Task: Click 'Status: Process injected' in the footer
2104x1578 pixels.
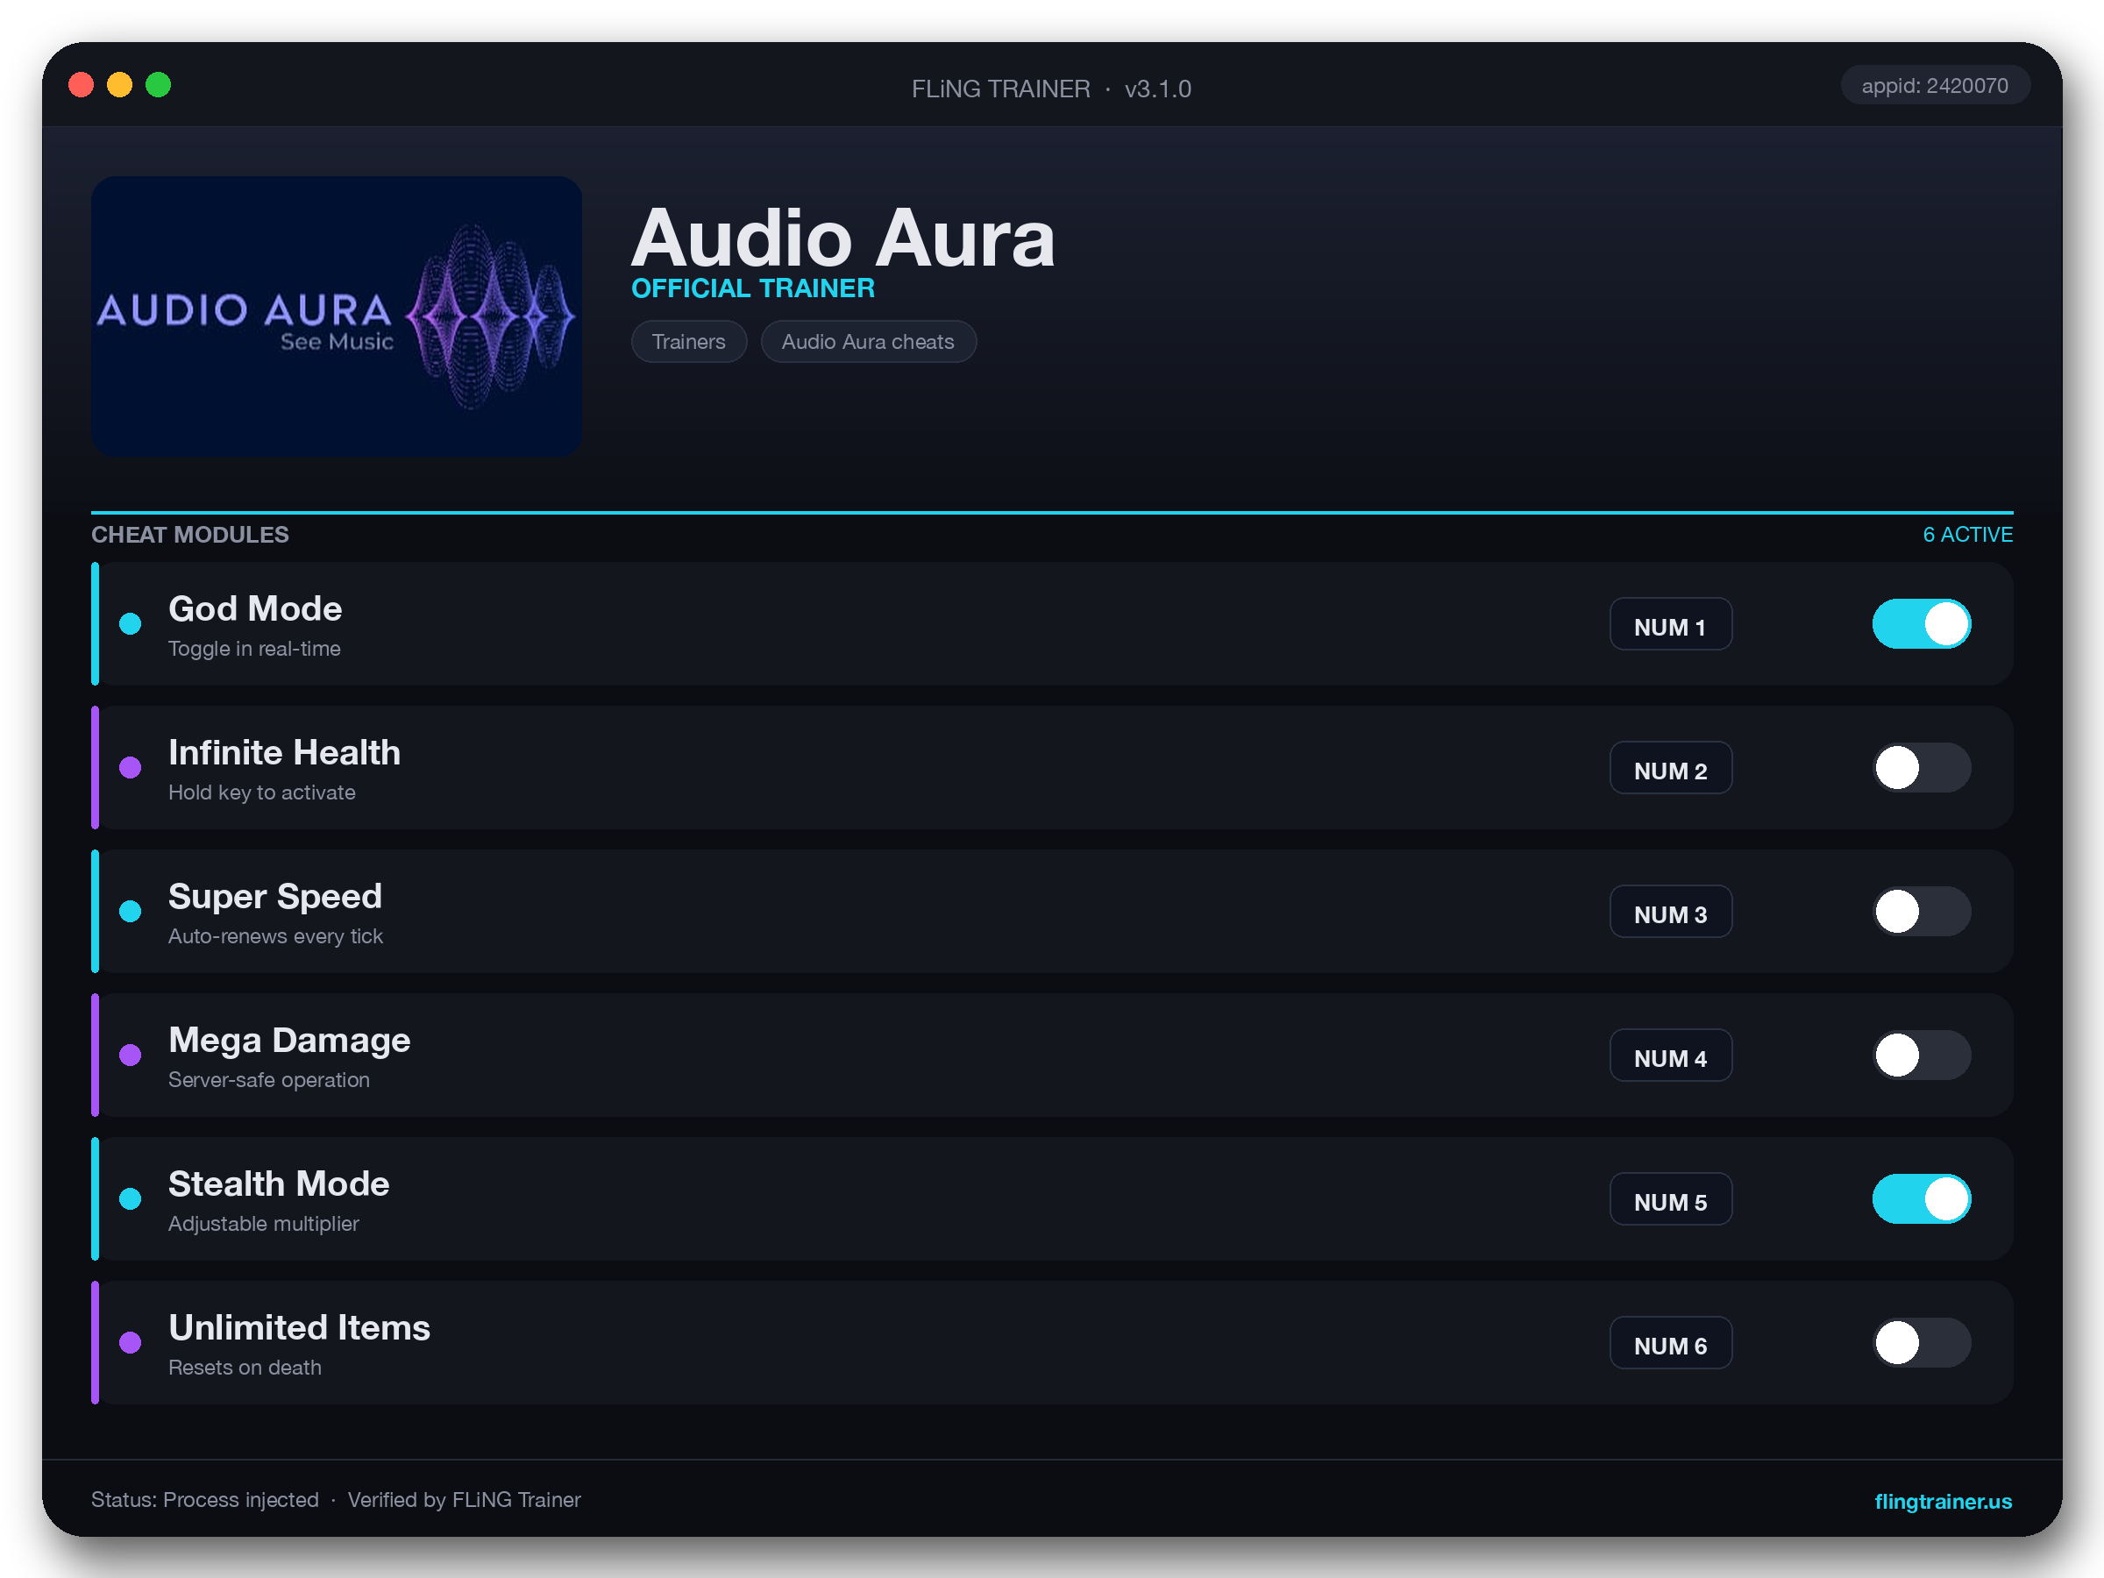Action: (204, 1500)
